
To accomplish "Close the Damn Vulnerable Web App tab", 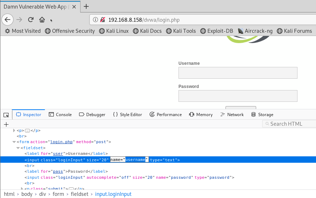I will 74,7.
